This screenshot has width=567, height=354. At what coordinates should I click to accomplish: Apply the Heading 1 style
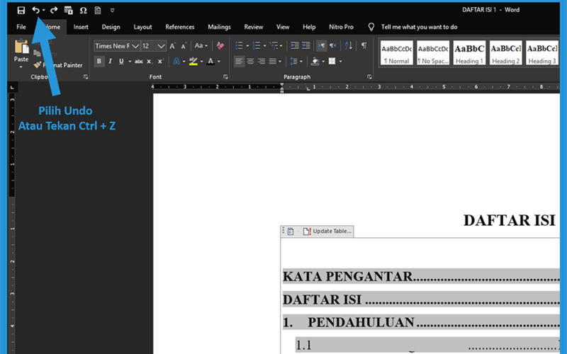[469, 52]
